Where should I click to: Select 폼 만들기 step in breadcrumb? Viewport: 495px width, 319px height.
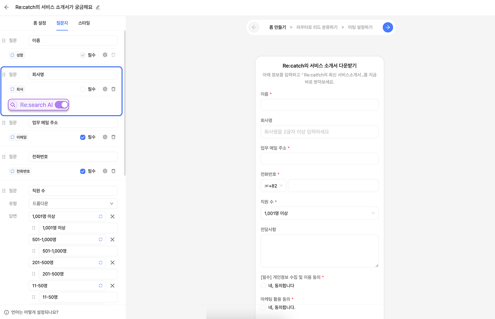(x=278, y=27)
